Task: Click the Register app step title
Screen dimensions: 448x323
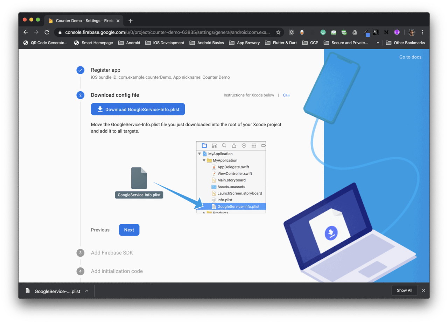Action: (105, 70)
